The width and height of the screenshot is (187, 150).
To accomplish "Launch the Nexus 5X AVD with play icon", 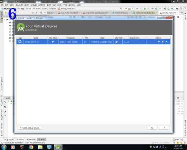I will point(159,42).
